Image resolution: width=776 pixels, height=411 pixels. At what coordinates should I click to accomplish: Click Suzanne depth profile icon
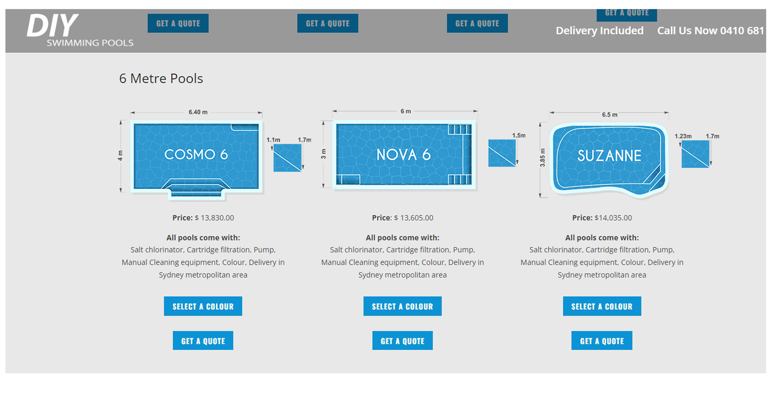pos(695,154)
